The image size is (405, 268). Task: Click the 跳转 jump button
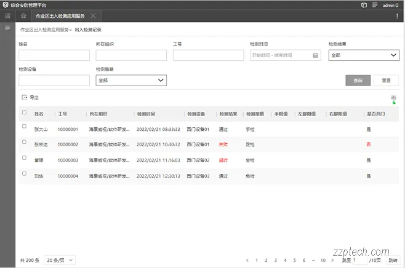393,260
